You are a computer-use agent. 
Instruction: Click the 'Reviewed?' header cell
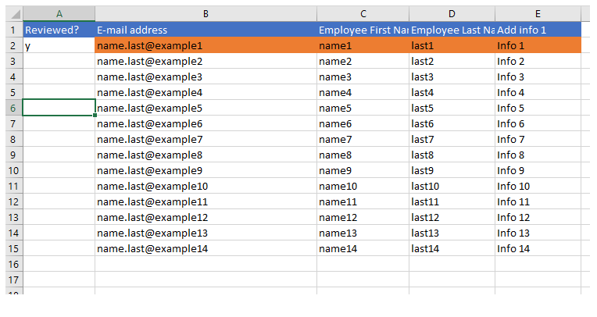tap(59, 30)
